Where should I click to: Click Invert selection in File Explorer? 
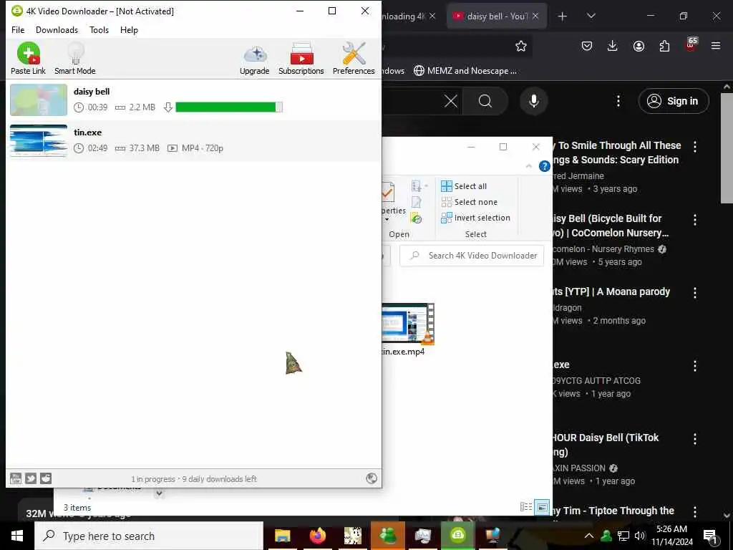(x=475, y=218)
